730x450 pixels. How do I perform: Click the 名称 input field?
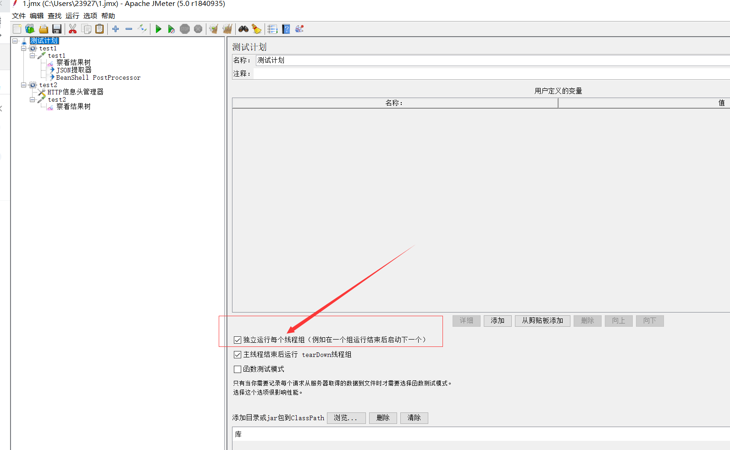492,60
